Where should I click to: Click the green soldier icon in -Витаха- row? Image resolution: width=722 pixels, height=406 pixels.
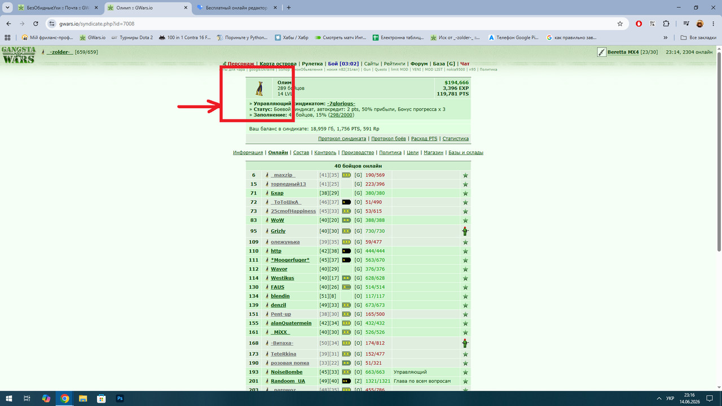pos(465,343)
